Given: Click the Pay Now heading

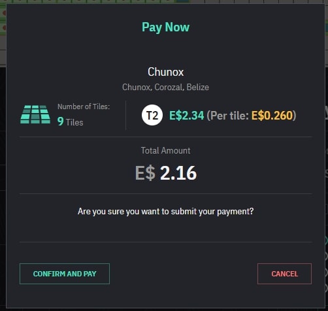Looking at the screenshot, I should 165,27.
